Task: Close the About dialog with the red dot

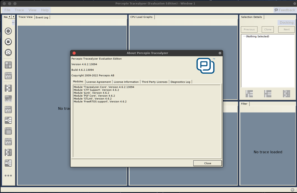Action: click(x=74, y=53)
